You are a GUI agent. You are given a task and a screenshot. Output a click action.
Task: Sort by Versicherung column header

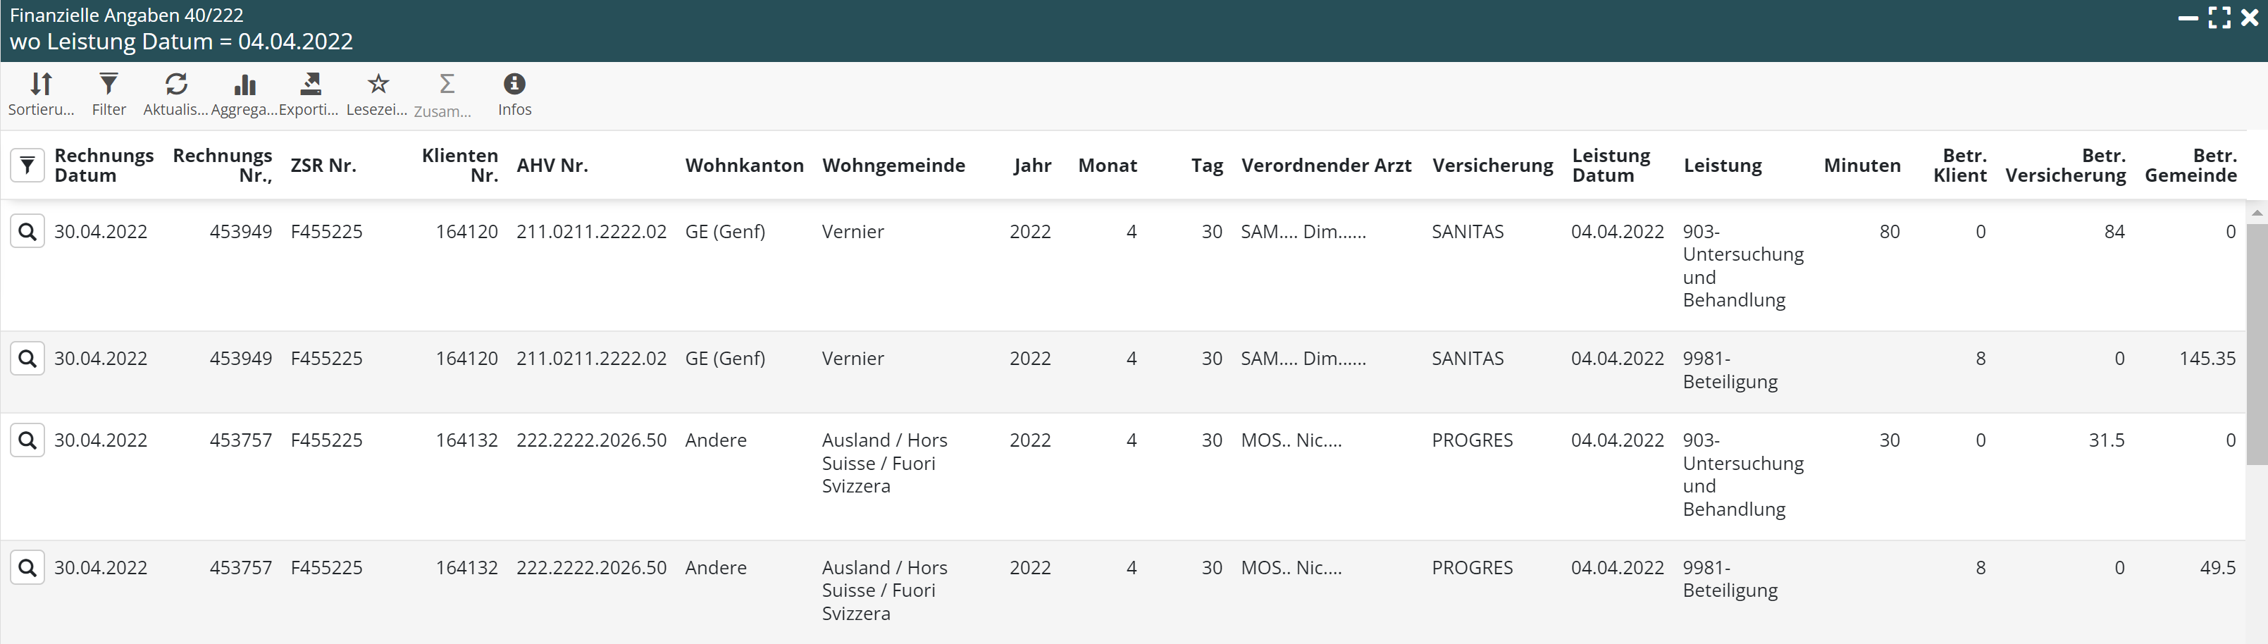click(1492, 166)
